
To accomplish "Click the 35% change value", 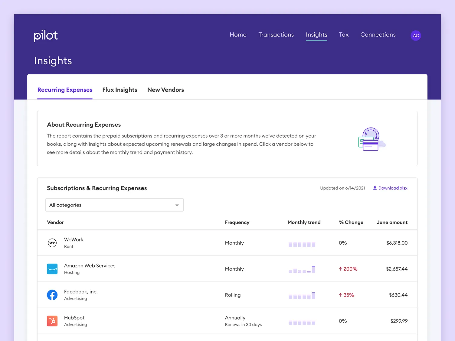I will tap(349, 295).
